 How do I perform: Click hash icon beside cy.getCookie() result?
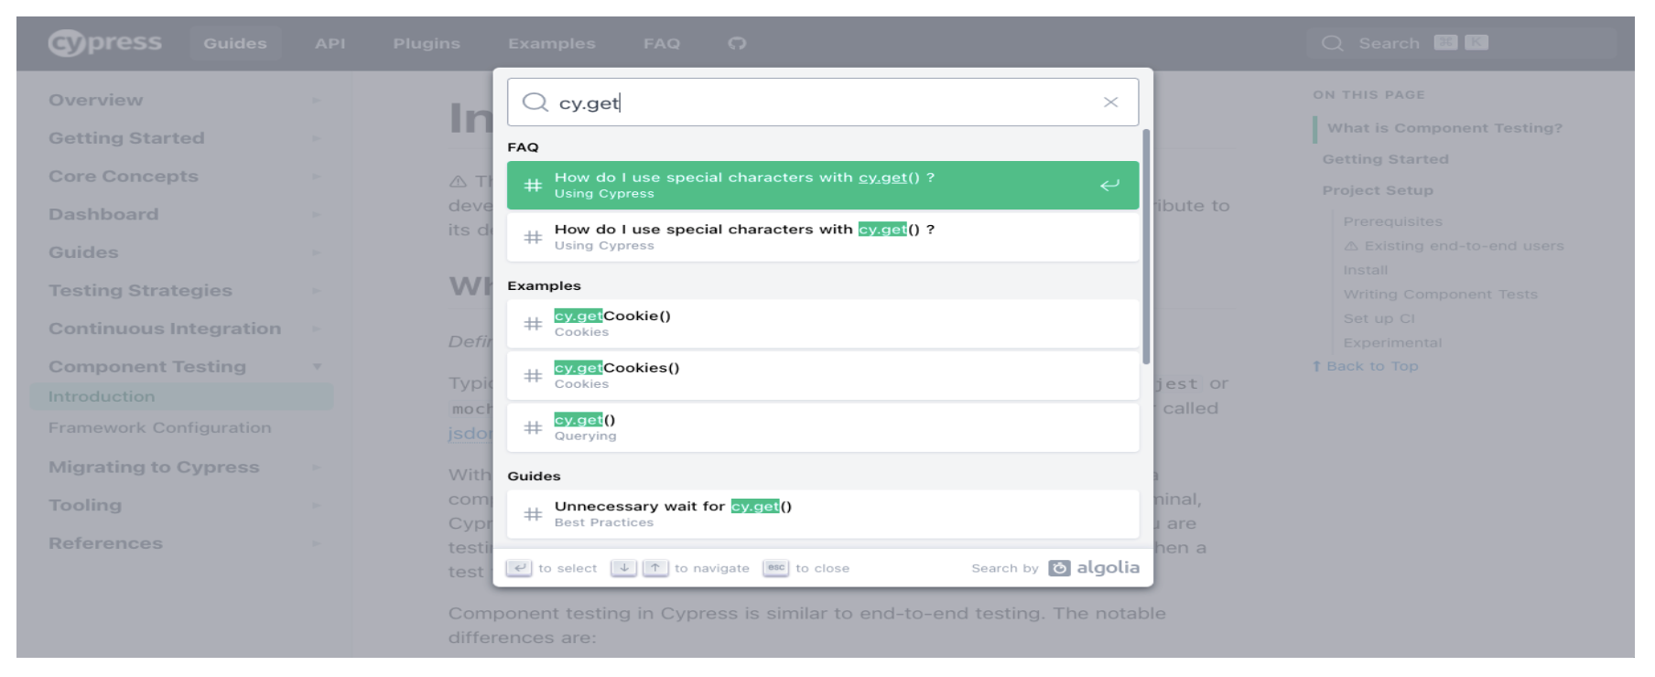click(533, 324)
